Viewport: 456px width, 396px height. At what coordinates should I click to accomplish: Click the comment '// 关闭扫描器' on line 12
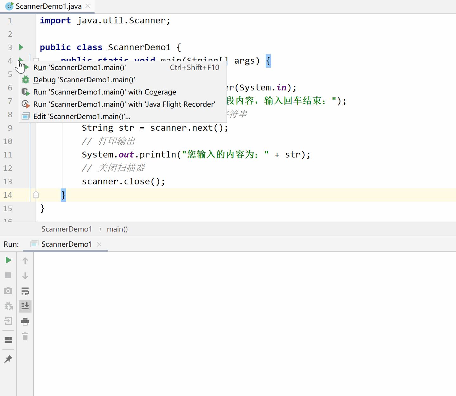(113, 168)
